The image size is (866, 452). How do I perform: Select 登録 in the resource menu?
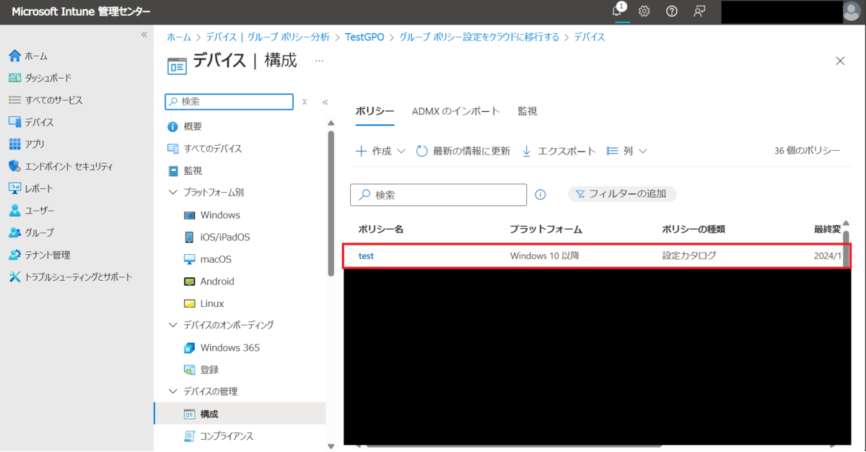(x=201, y=370)
